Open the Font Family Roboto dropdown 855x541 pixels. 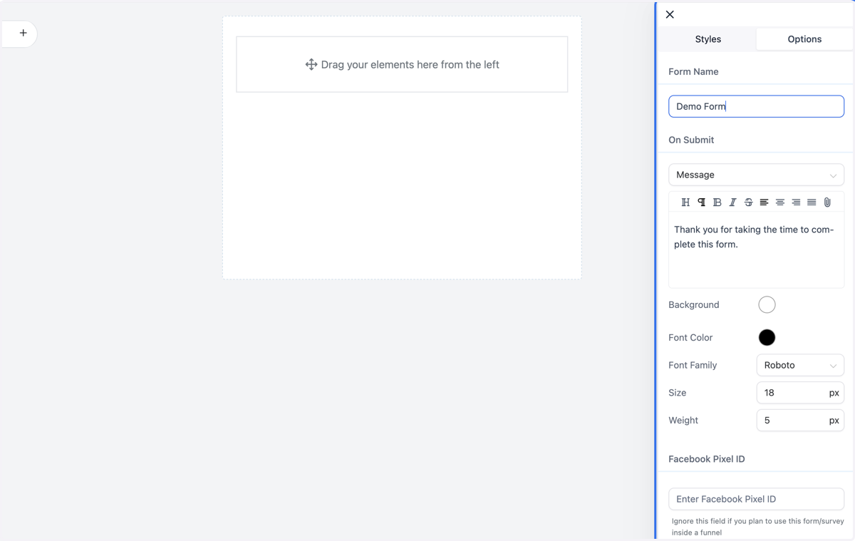point(800,365)
